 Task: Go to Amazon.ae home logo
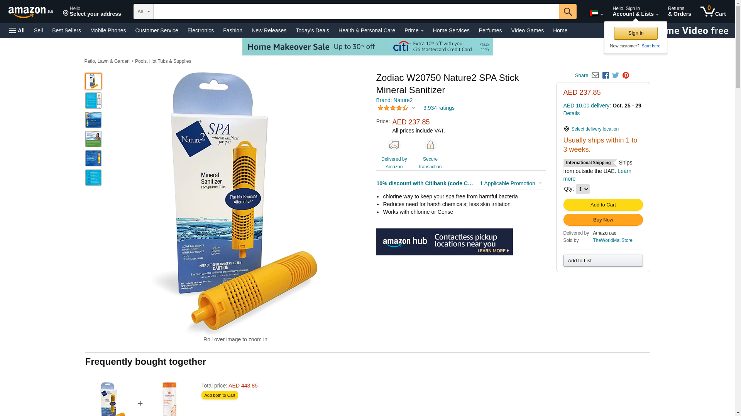pos(31,12)
